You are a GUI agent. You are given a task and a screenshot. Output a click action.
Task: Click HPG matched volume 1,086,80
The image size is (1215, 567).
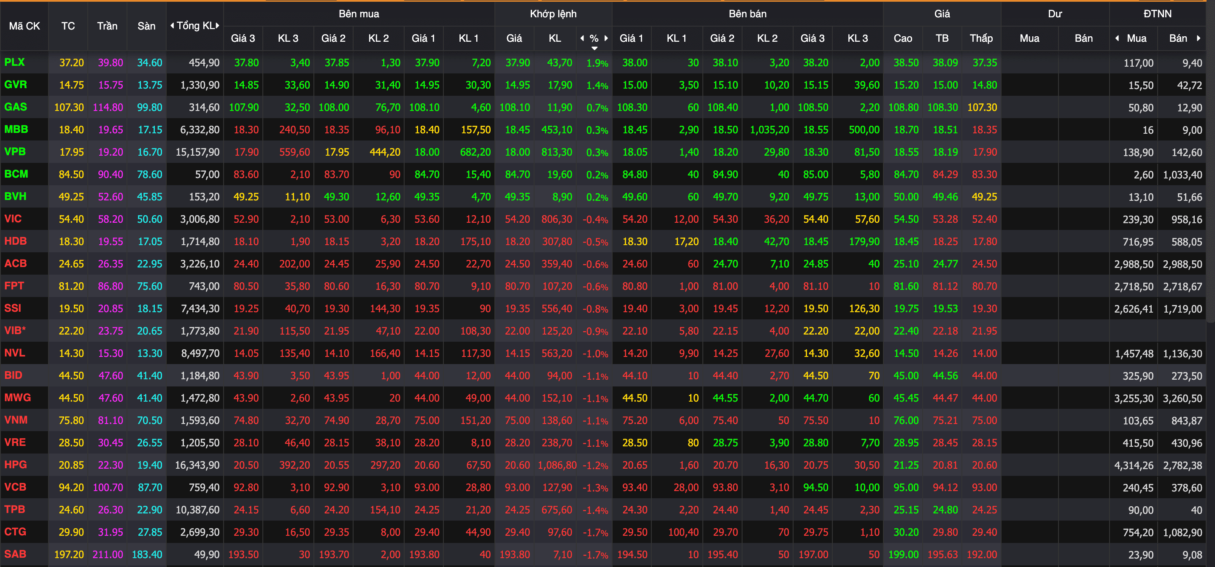coord(557,465)
